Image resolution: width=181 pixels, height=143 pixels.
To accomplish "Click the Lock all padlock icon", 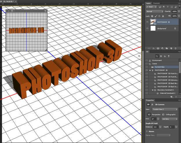I will [x=163, y=16].
